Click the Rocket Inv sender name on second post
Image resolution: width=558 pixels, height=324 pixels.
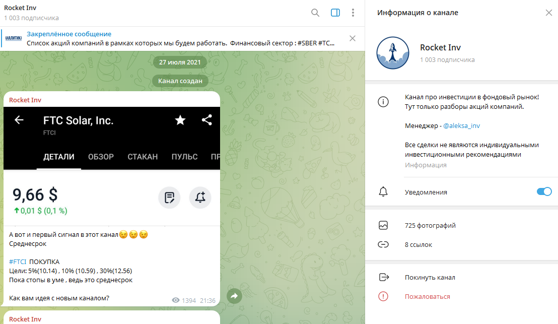[25, 319]
